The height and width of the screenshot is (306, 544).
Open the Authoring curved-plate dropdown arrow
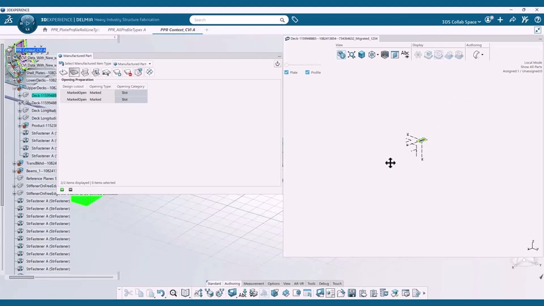482,55
